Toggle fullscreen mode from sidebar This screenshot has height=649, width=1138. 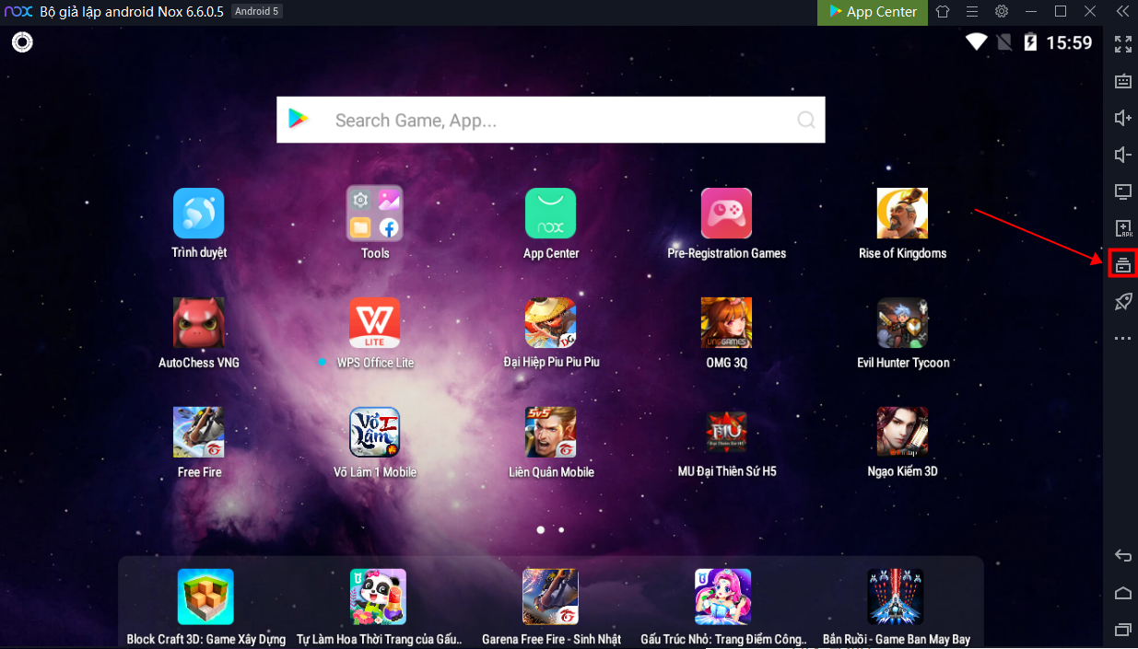(x=1122, y=44)
